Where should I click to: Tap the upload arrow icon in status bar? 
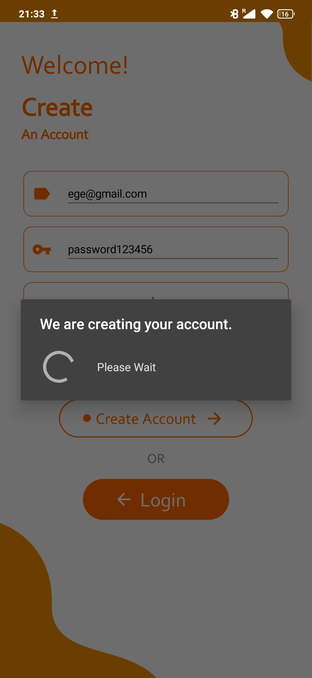coord(54,14)
